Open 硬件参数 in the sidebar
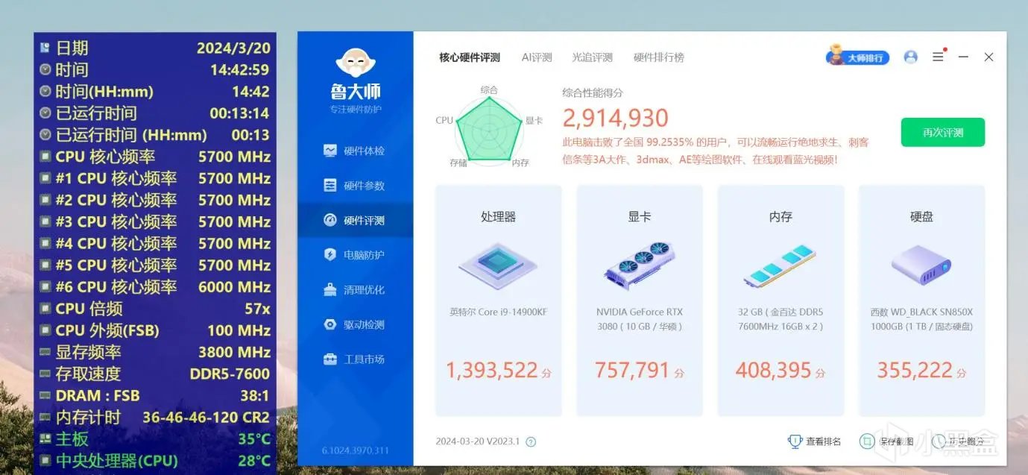Viewport: 1028px width, 475px height. tap(355, 186)
